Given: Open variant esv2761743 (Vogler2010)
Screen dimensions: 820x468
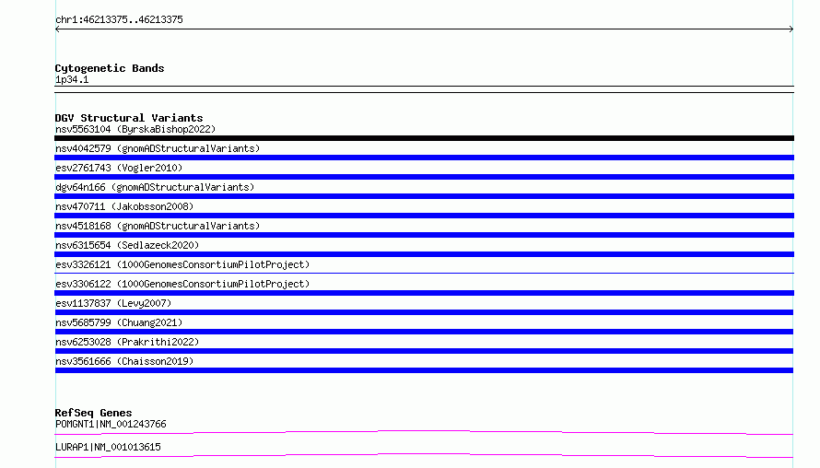Looking at the screenshot, I should 119,168.
